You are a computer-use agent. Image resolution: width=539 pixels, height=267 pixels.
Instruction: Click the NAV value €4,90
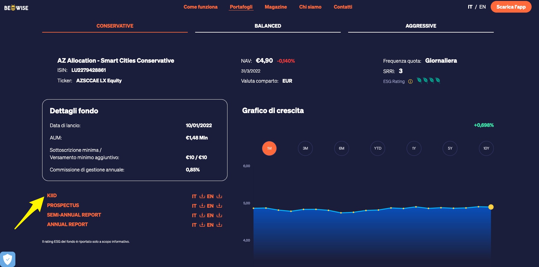[x=264, y=61]
